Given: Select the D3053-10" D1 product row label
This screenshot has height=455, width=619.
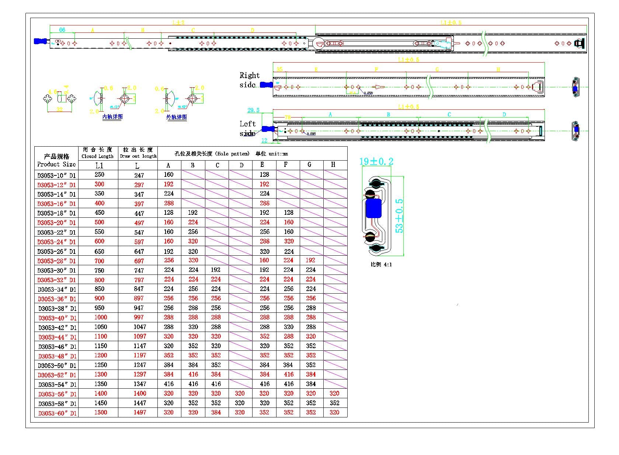Looking at the screenshot, I should (x=56, y=175).
